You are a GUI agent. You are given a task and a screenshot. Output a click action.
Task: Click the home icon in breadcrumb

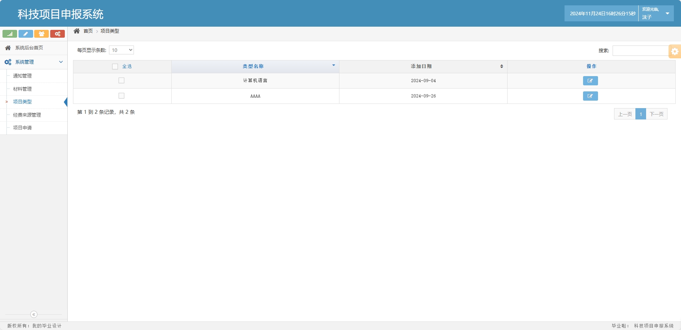(x=77, y=31)
